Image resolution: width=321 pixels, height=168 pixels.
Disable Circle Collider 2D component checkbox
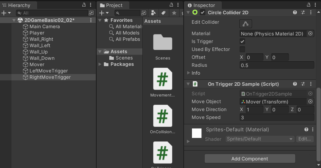pos(203,12)
